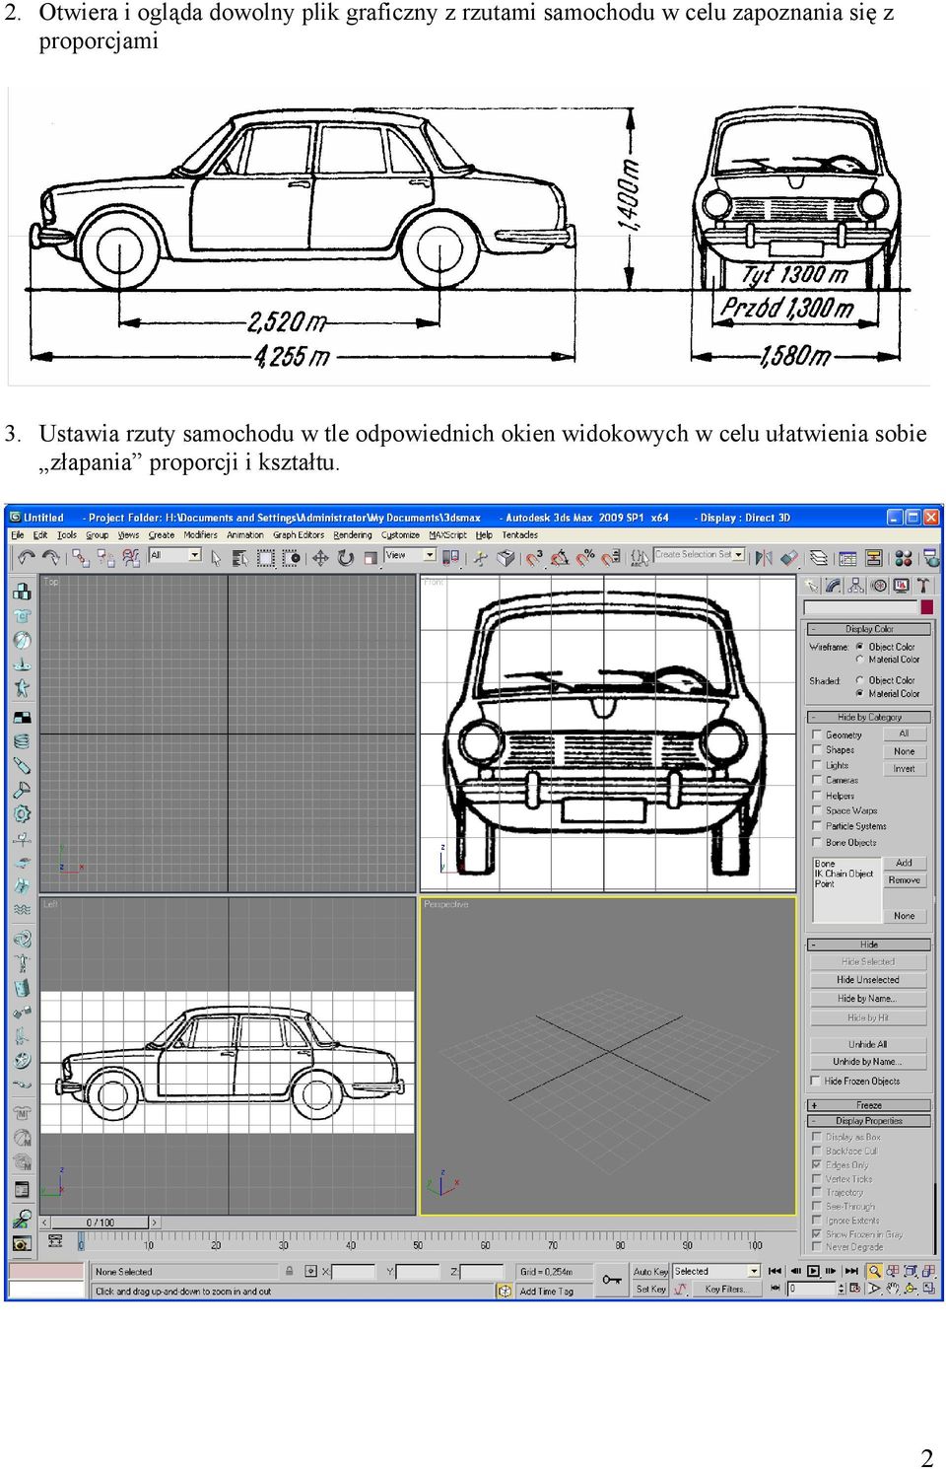
Task: Click the Set Keys key icon
Action: pyautogui.click(x=612, y=1280)
